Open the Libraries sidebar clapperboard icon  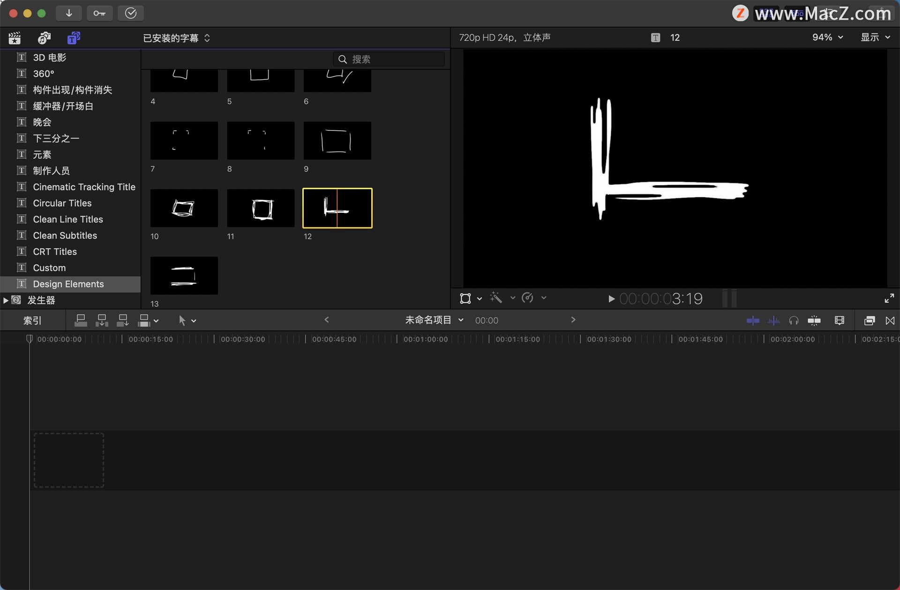tap(15, 38)
